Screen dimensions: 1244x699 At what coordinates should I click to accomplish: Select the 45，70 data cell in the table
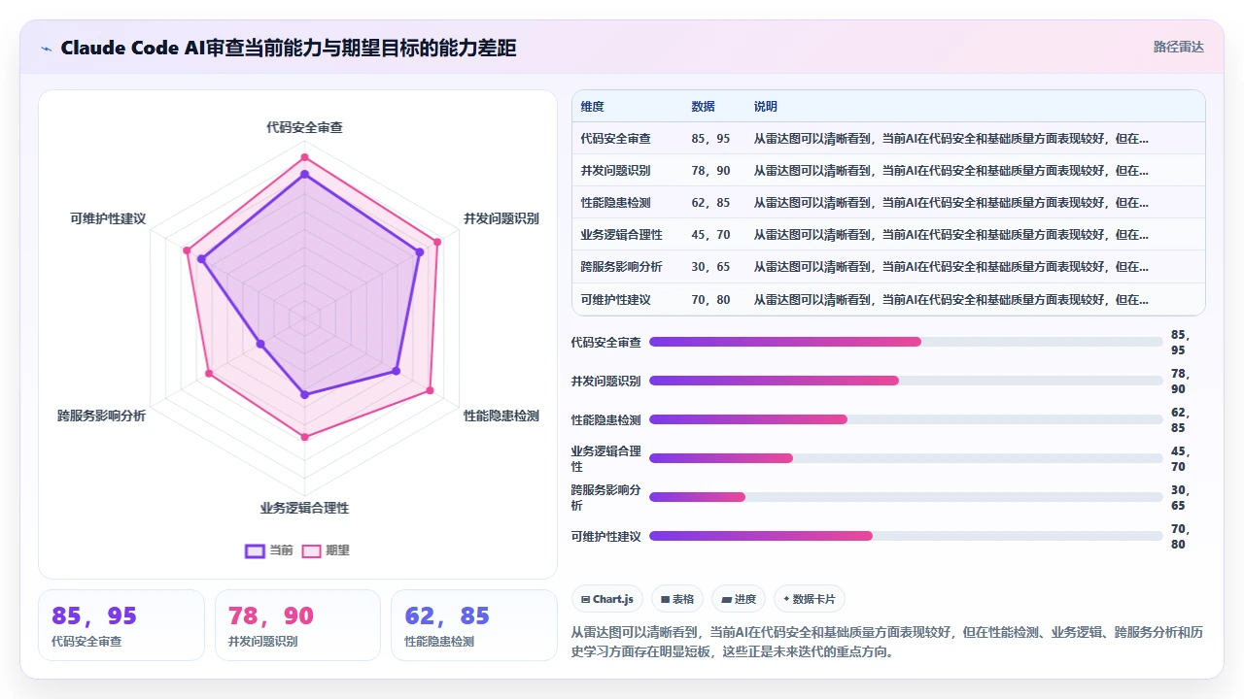(x=710, y=235)
